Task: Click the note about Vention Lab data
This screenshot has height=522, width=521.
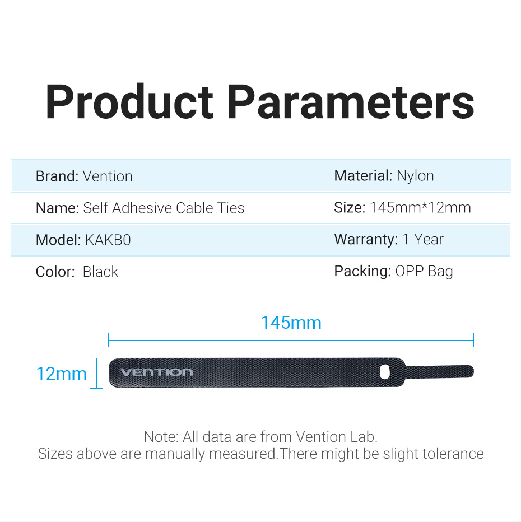Action: (x=260, y=436)
